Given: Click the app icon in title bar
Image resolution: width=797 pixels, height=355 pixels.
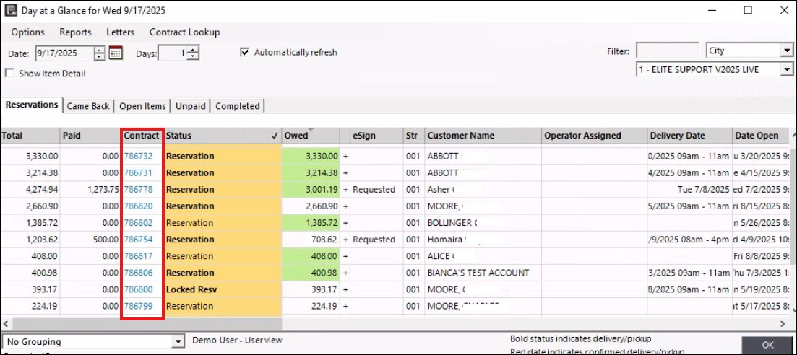Looking at the screenshot, I should point(11,10).
